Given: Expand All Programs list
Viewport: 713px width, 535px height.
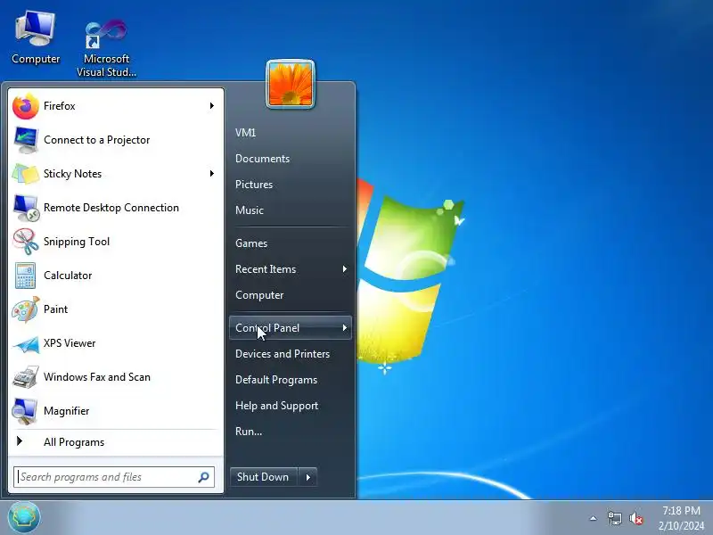Looking at the screenshot, I should 116,442.
